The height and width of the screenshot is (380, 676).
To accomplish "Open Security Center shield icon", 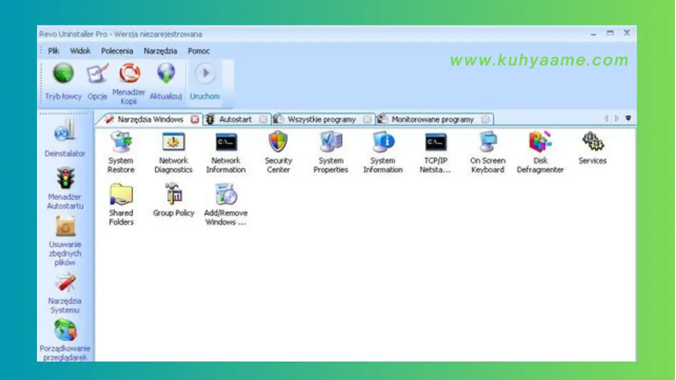I will coord(278,152).
